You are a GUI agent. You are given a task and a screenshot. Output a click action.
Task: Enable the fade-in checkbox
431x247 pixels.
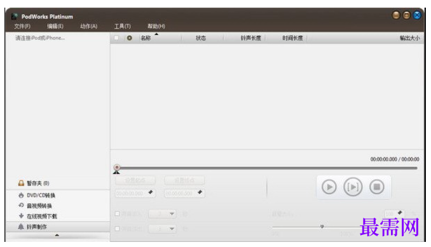point(118,213)
